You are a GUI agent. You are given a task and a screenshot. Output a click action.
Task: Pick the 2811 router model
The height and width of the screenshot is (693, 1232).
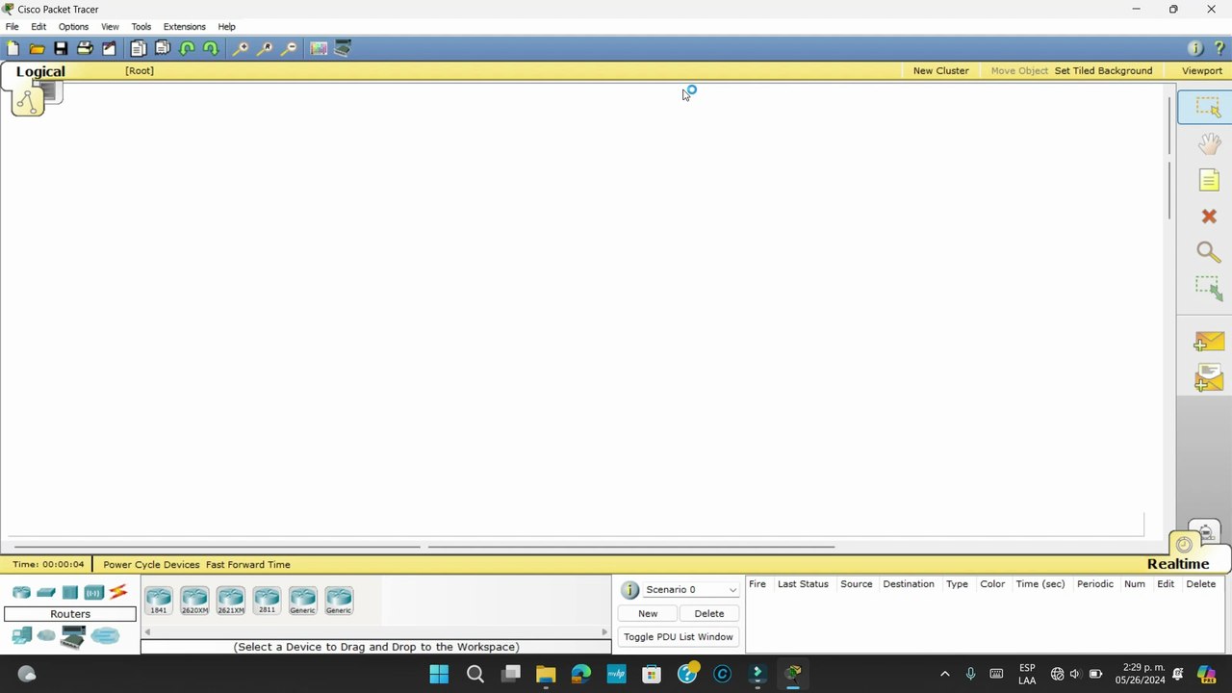(267, 601)
